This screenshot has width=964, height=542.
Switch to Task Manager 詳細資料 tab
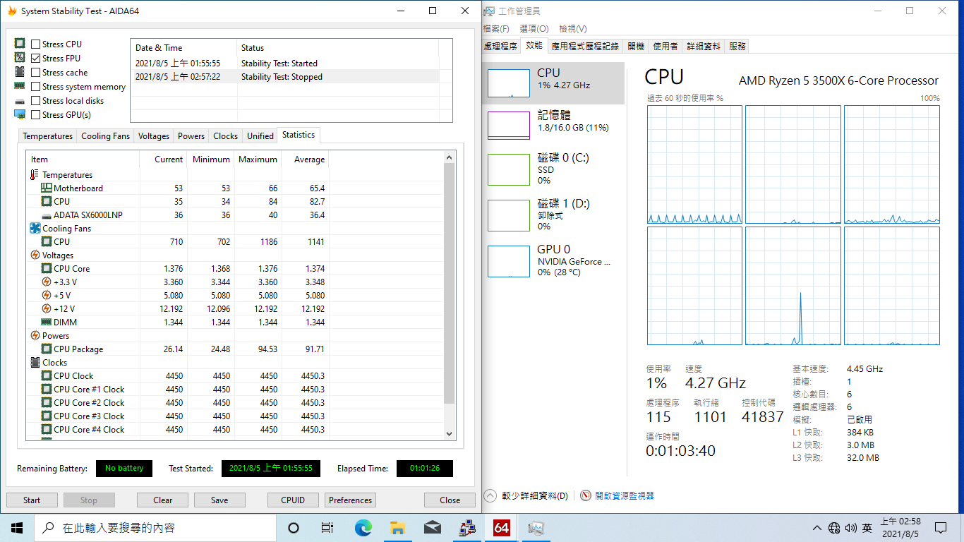[x=704, y=46]
